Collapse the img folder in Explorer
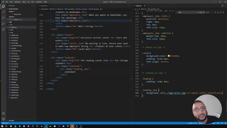 11,32
